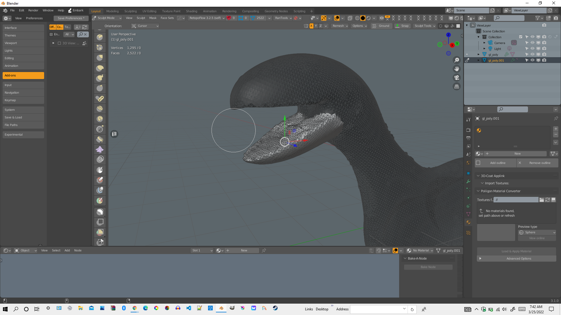
Task: Pin the gl_poly.001 properties context
Action: (556, 118)
